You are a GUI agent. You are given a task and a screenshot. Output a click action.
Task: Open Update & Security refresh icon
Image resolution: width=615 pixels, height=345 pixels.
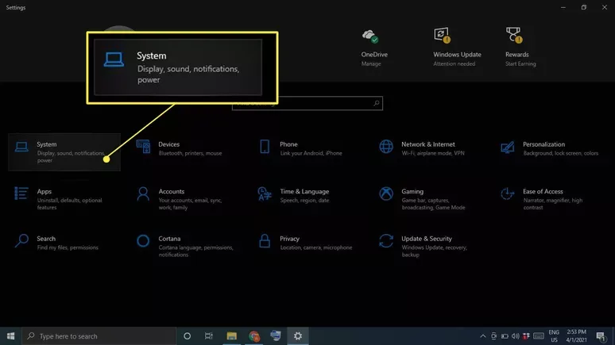tap(386, 241)
